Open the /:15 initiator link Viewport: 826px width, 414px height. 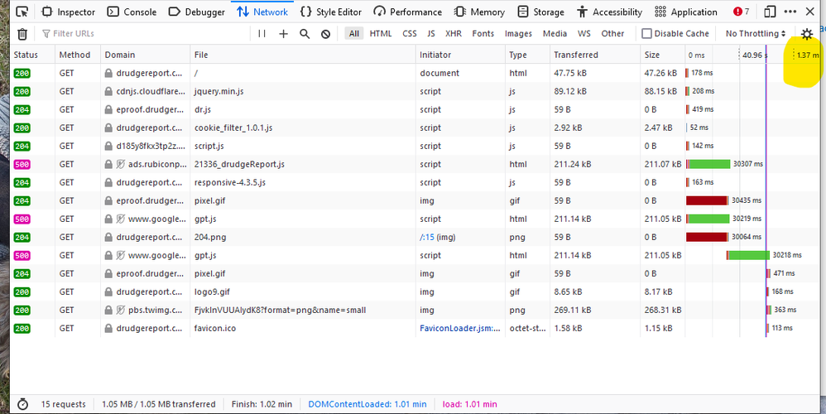(x=427, y=237)
